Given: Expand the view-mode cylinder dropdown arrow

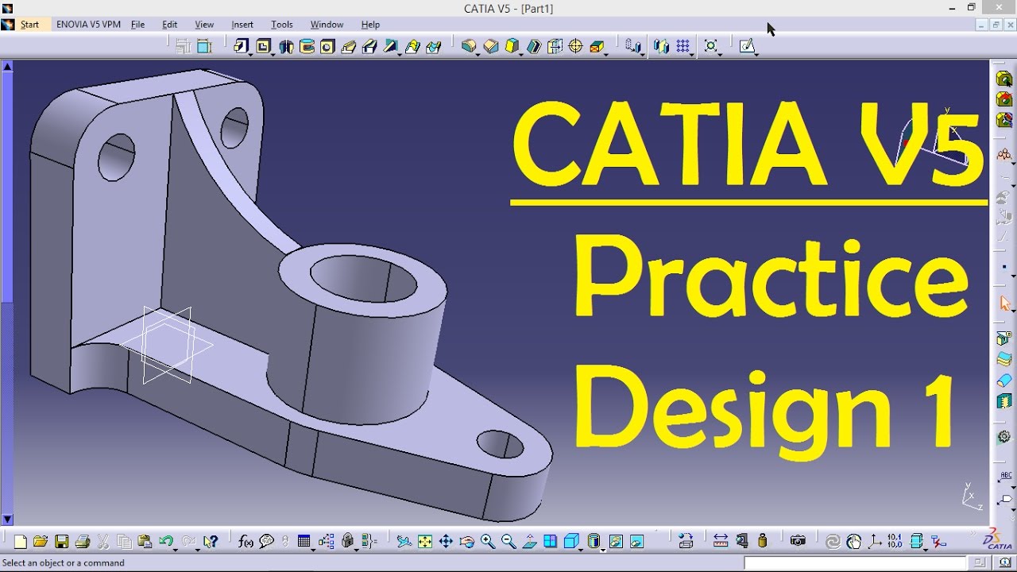Looking at the screenshot, I should click(603, 549).
